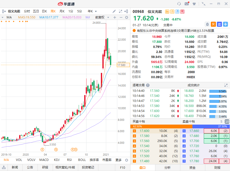Click the orange Buy button

coord(213,24)
